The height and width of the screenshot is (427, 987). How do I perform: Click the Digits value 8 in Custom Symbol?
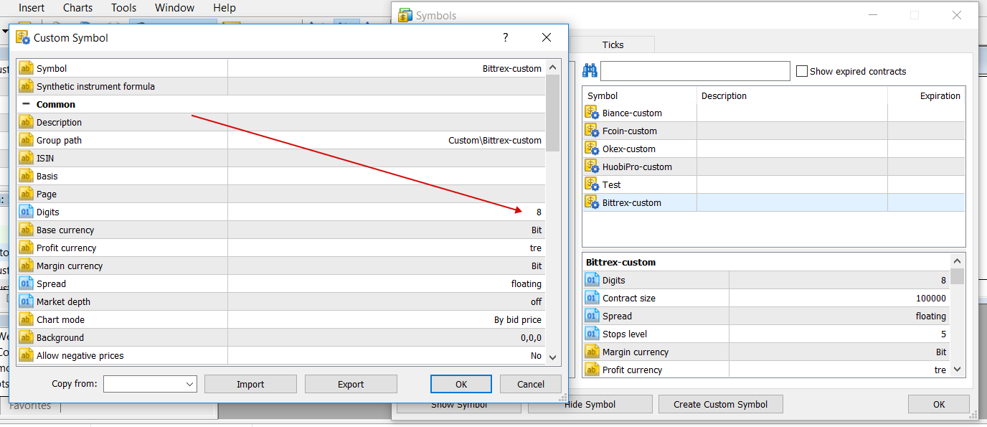click(x=539, y=212)
